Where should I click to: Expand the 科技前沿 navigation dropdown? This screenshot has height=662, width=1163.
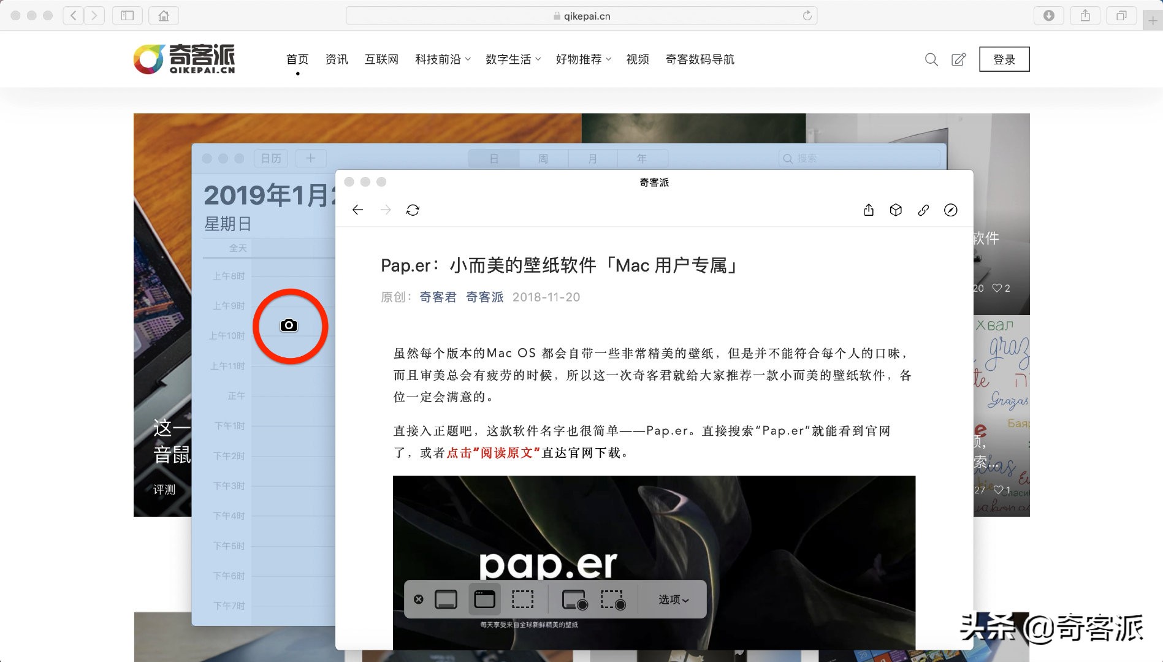point(441,59)
